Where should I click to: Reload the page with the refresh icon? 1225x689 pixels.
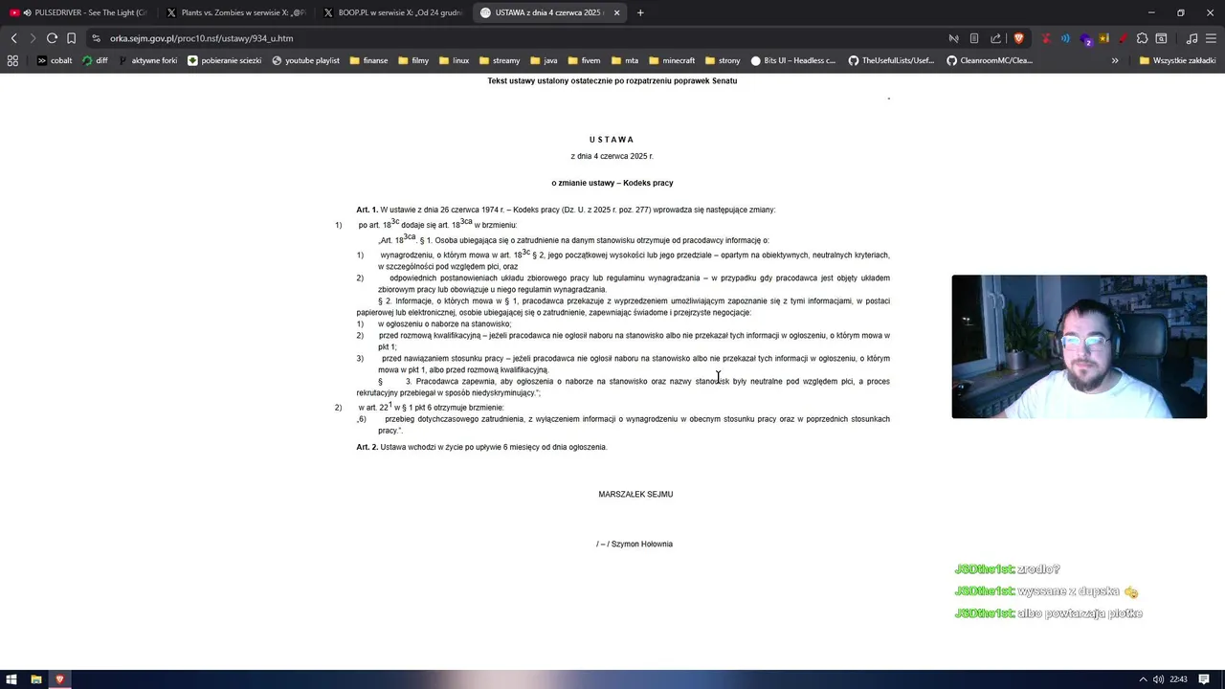(52, 38)
